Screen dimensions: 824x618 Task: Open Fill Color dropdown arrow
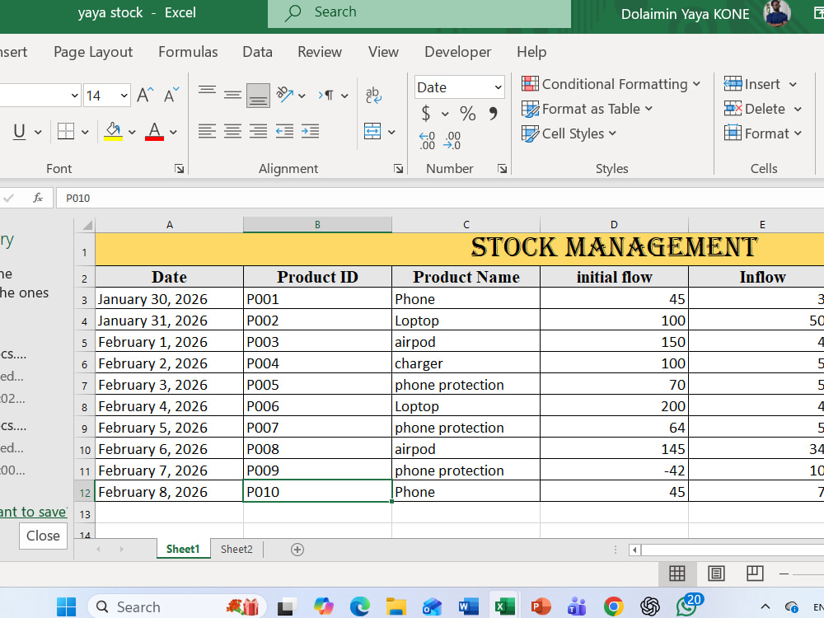[132, 132]
